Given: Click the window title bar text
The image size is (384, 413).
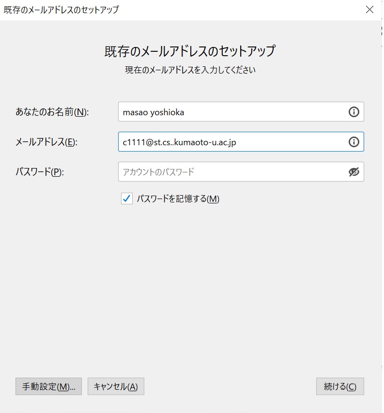Looking at the screenshot, I should tap(61, 10).
